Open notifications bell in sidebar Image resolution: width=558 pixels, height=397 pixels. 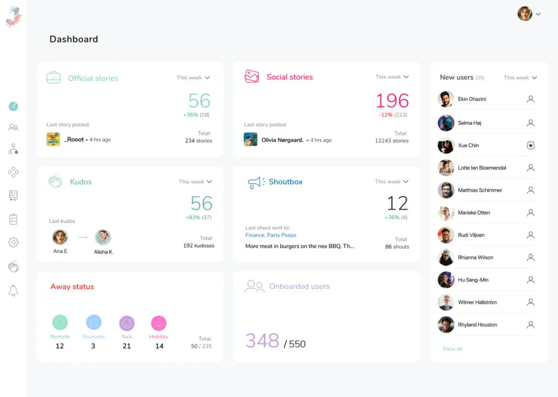click(x=14, y=291)
